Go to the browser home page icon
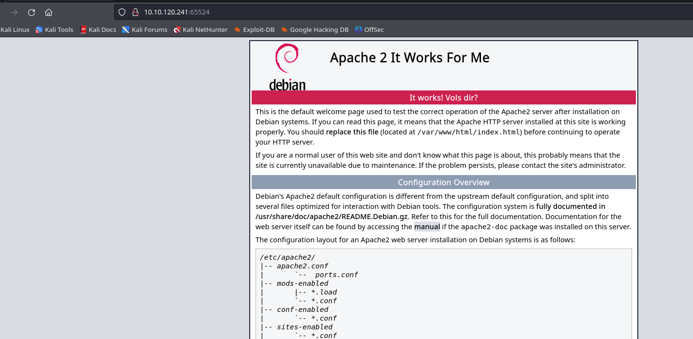 (x=48, y=12)
